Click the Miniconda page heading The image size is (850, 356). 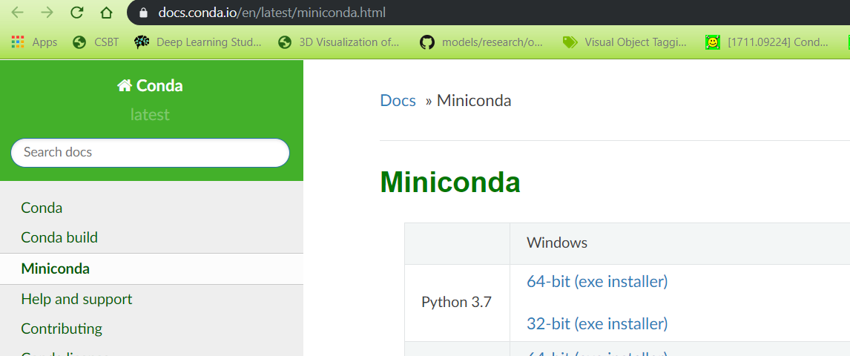point(450,182)
